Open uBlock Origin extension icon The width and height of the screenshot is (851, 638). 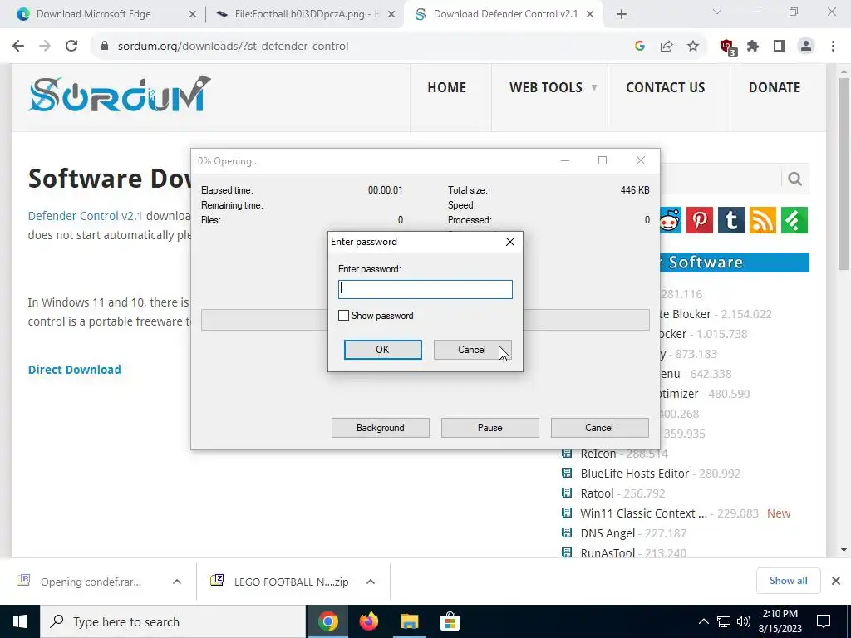pos(727,47)
